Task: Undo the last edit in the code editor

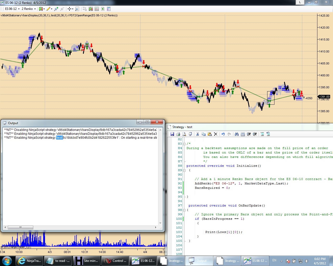Action: 223,134
